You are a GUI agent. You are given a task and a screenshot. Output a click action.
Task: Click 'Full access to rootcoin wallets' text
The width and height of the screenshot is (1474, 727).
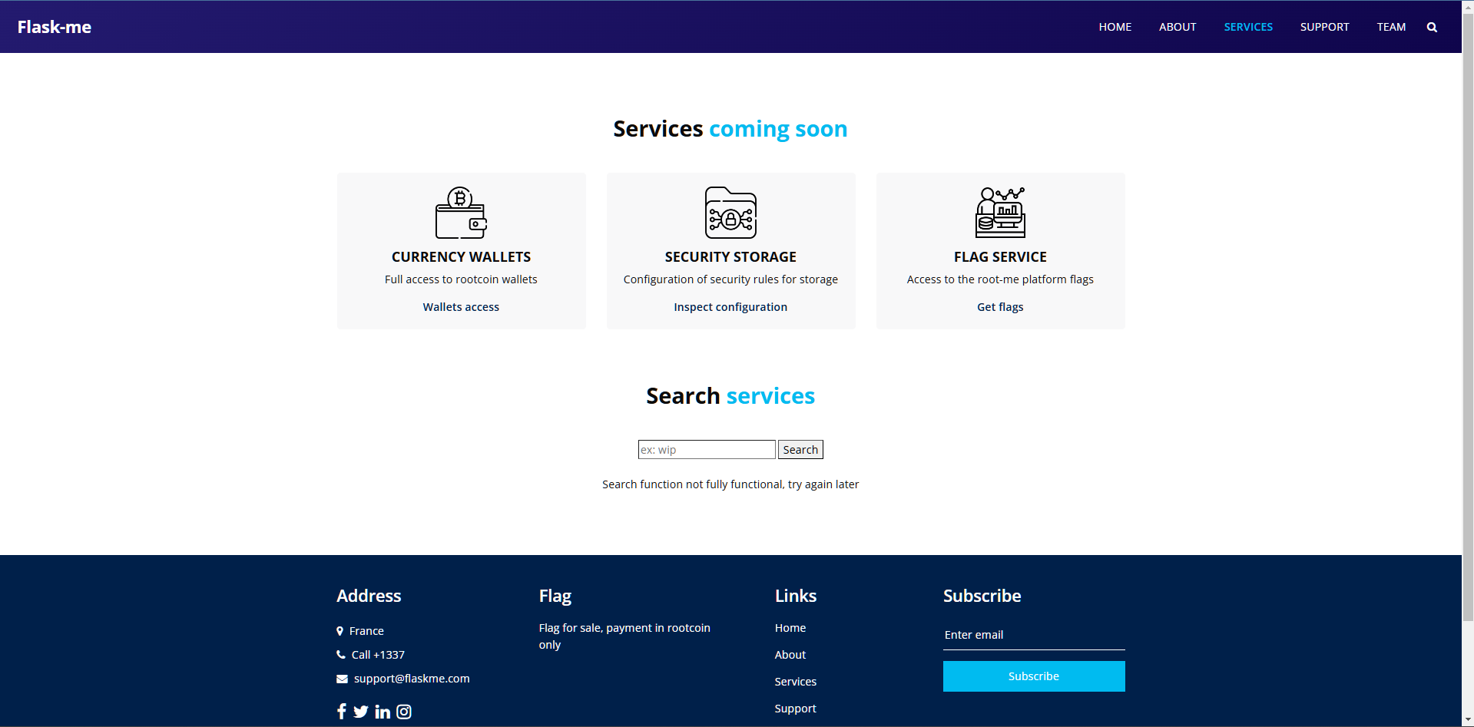461,279
